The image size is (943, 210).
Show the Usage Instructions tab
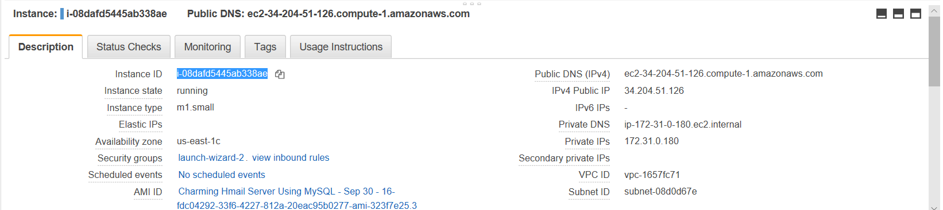pyautogui.click(x=341, y=47)
